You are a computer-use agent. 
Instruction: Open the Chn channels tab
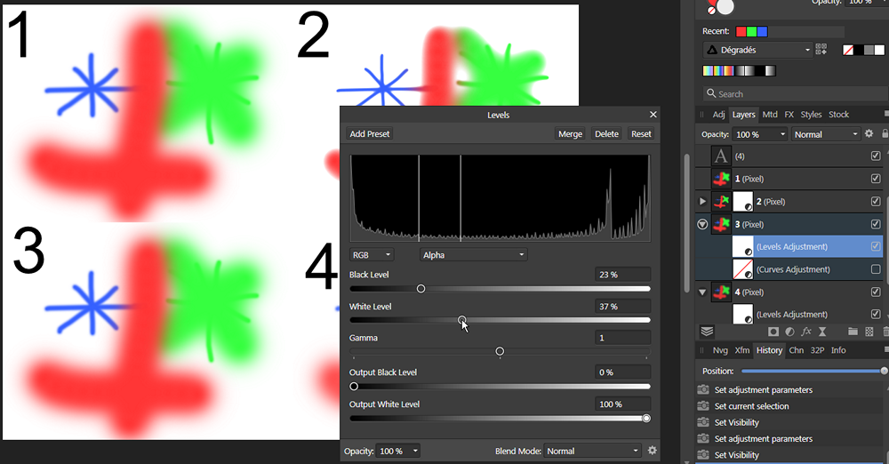pyautogui.click(x=796, y=350)
